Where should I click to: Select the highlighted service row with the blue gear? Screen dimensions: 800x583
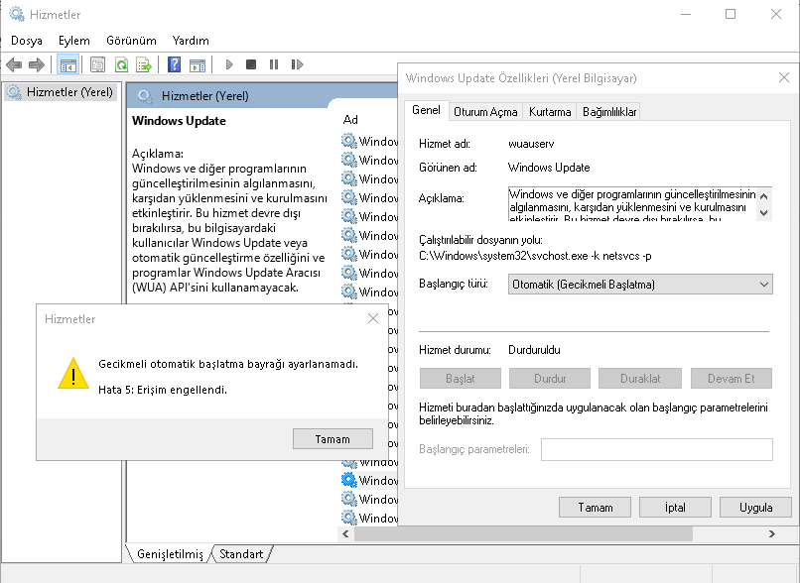click(x=369, y=481)
